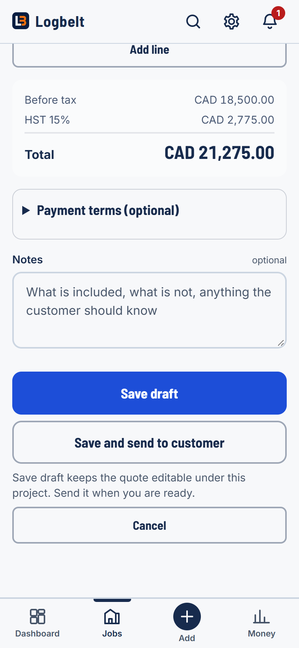Screen dimensions: 299x648
Task: Expand the Payment terms disclosure triangle
Action: (x=26, y=210)
